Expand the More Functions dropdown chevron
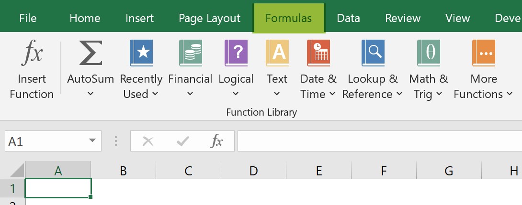Screen dimensions: 522x205 coord(510,94)
